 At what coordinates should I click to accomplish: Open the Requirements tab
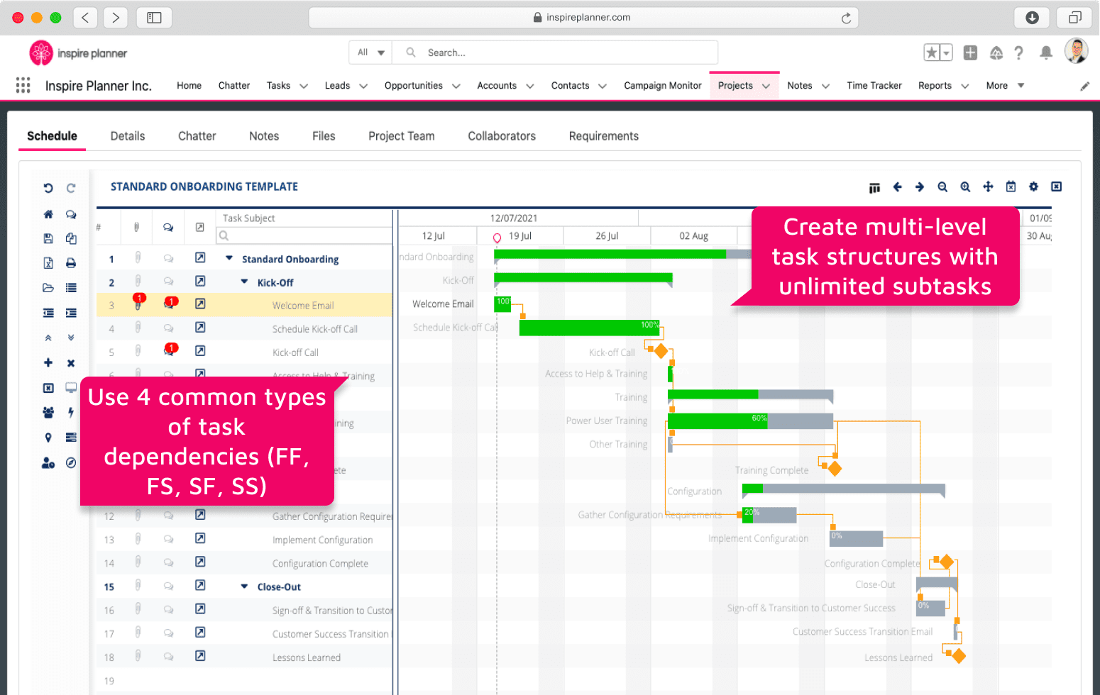point(603,136)
